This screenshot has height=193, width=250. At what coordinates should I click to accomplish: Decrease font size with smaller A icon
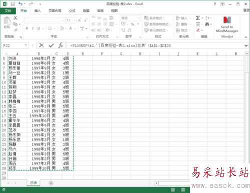coord(85,20)
